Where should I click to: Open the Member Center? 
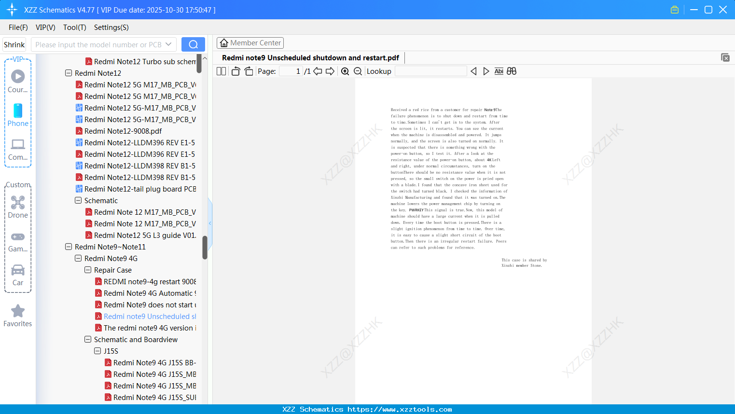click(x=250, y=43)
